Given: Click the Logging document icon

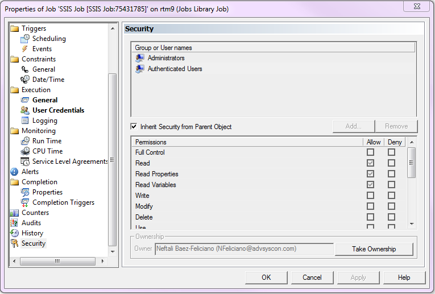Looking at the screenshot, I should click(25, 121).
